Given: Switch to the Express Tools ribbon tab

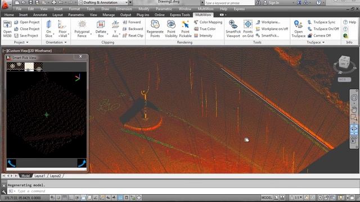Looking at the screenshot, I should point(180,15).
